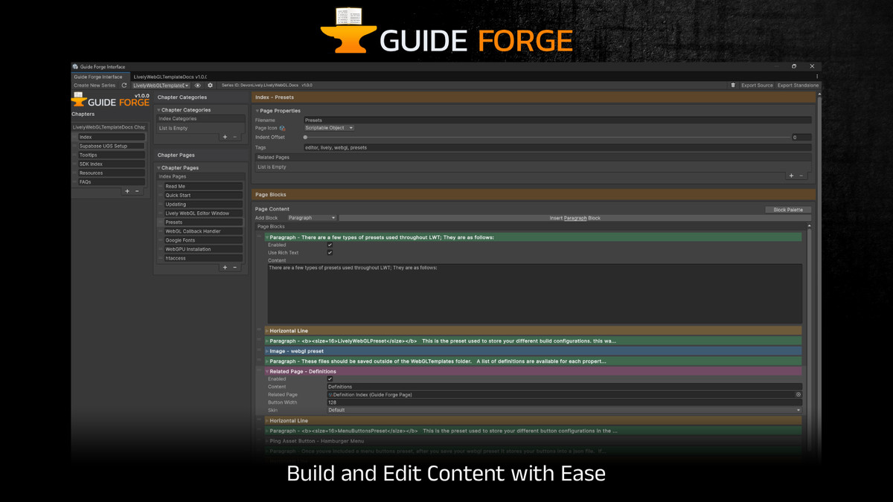Collapse the Related Page - Definitions block

pyautogui.click(x=267, y=371)
